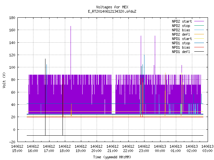Viewport: 214px width, 160px height.
Task: Click the x-axis tick label 140612 17:00
Action: coord(49,149)
